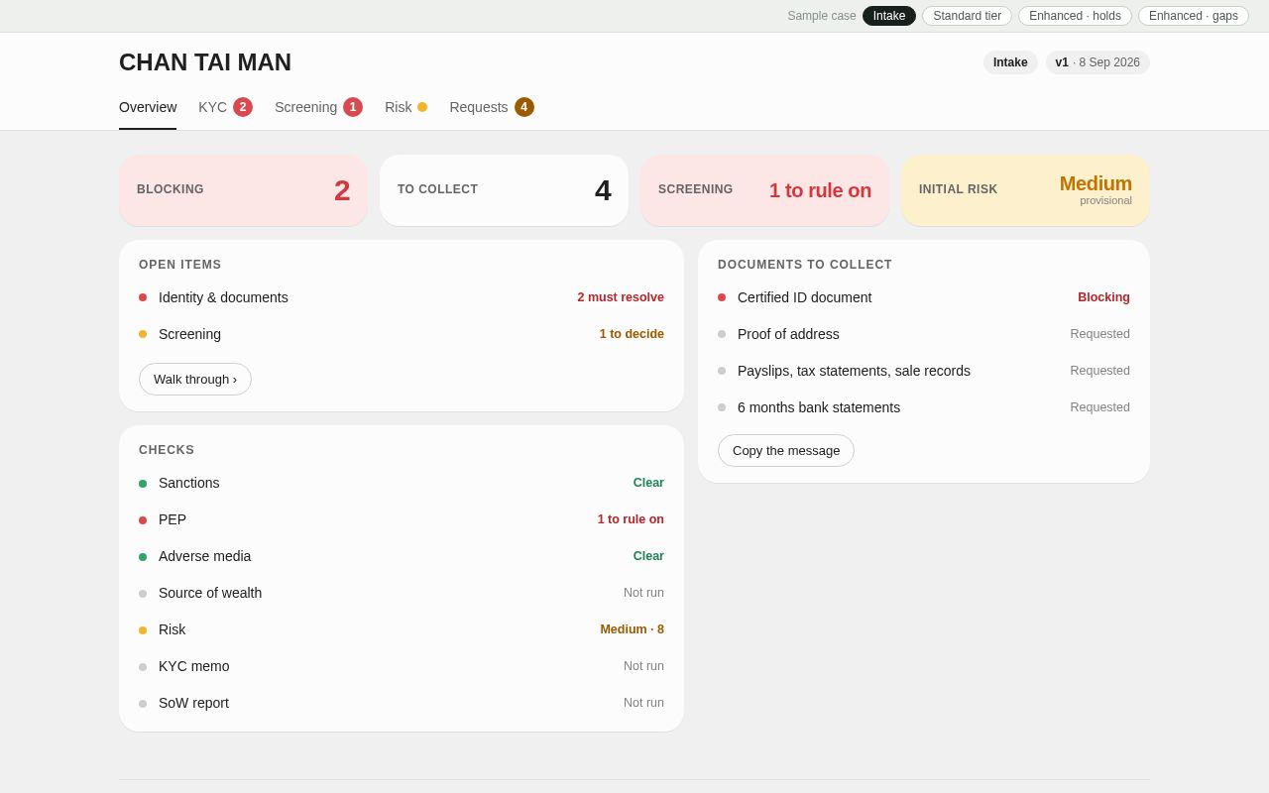Viewport: 1269px width, 793px height.
Task: Select the Enhanced · gaps sample case
Action: pos(1194,16)
